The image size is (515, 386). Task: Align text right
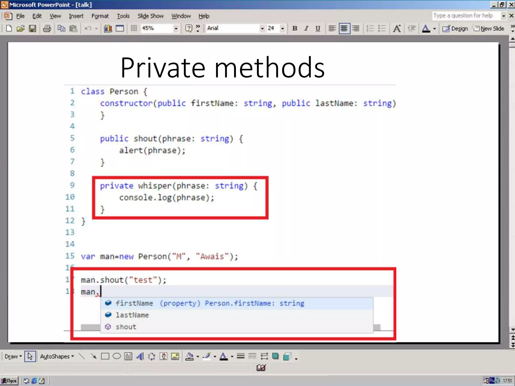coord(356,28)
